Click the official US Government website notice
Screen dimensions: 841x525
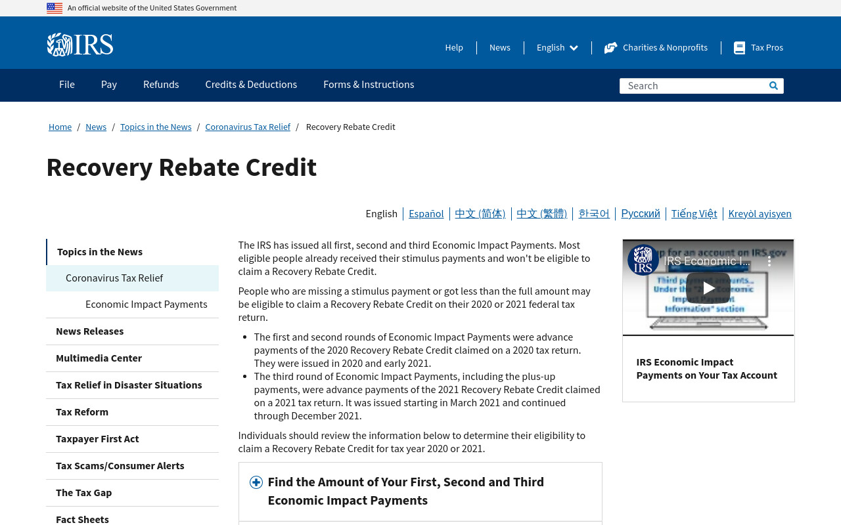tap(152, 8)
